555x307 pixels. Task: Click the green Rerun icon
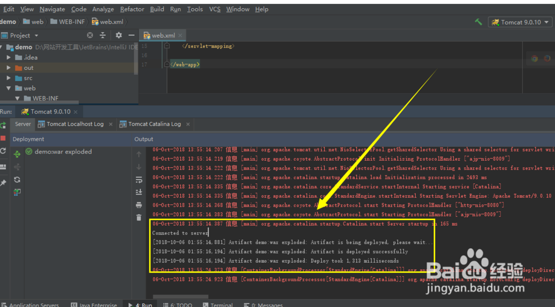(x=3, y=125)
